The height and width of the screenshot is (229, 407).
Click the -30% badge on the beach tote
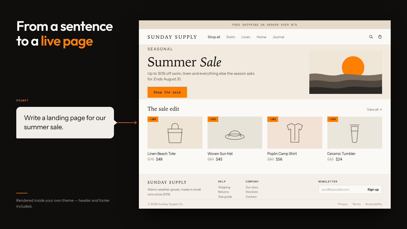153,119
